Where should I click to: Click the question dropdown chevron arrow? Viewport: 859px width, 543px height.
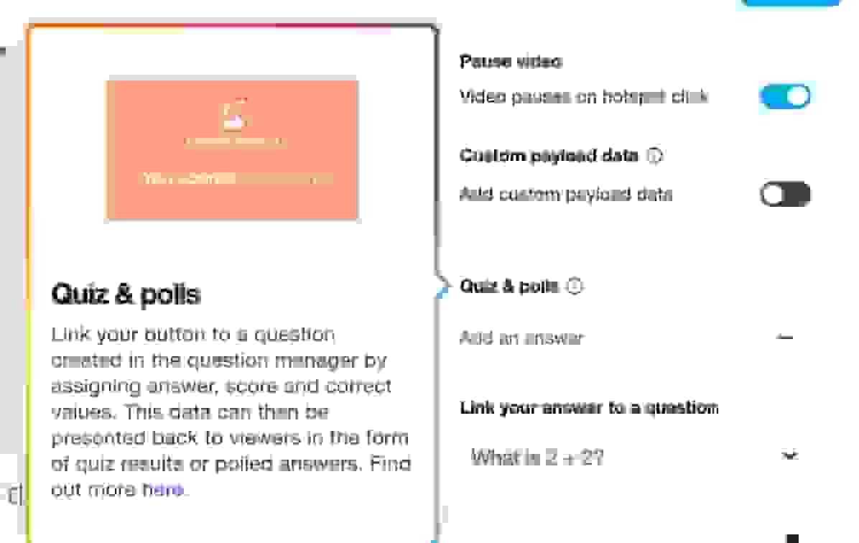point(789,456)
